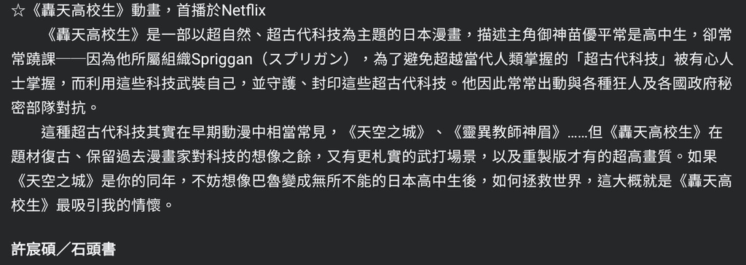Image resolution: width=746 pixels, height=265 pixels.
Task: Click the phrase 武打場景
Action: point(455,157)
